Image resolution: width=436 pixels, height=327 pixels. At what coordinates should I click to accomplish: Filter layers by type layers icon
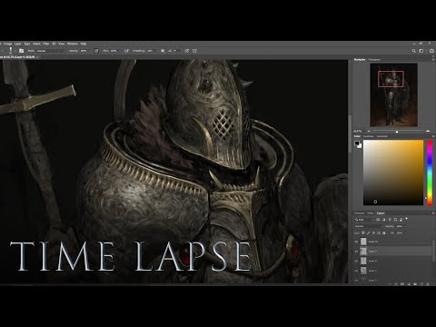coord(390,220)
